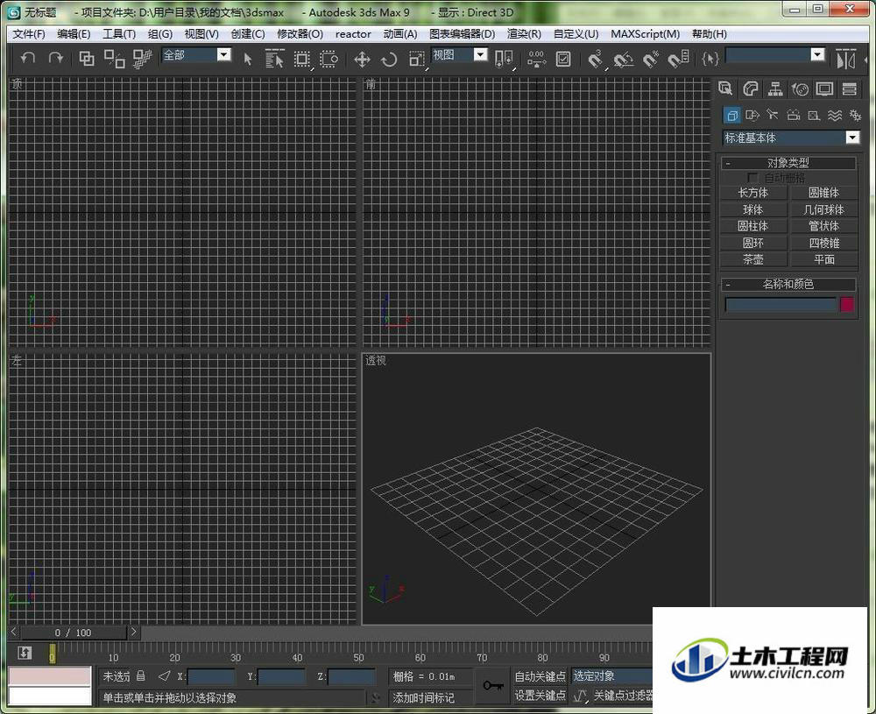
Task: Open the 工具(T) menu
Action: 119,34
